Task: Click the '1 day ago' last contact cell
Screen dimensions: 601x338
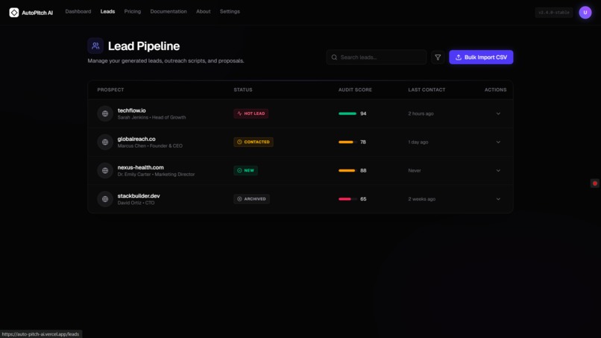Action: (x=418, y=142)
